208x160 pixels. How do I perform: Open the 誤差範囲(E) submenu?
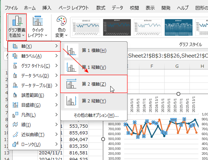34,95
